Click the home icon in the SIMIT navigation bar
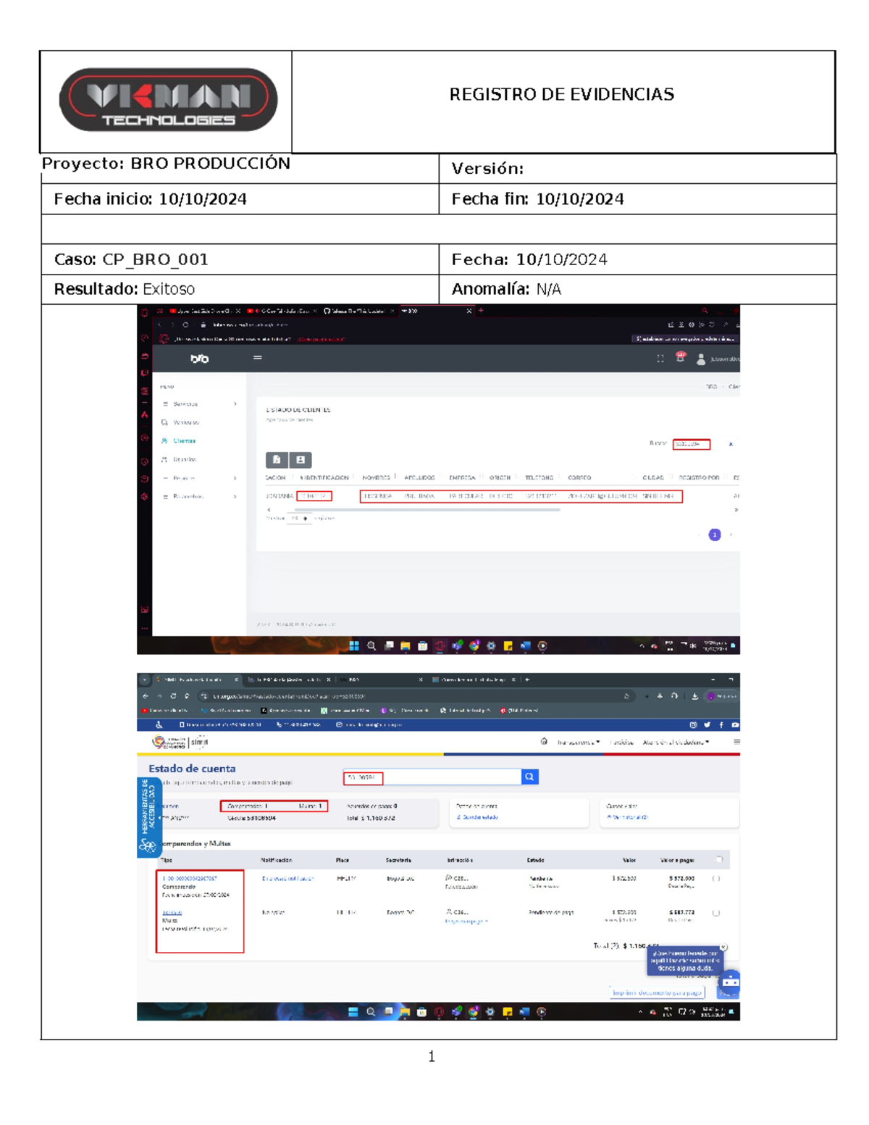Image resolution: width=869 pixels, height=1125 pixels. (545, 740)
